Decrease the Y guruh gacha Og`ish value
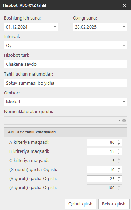This screenshot has width=131, height=210. tap(119, 180)
